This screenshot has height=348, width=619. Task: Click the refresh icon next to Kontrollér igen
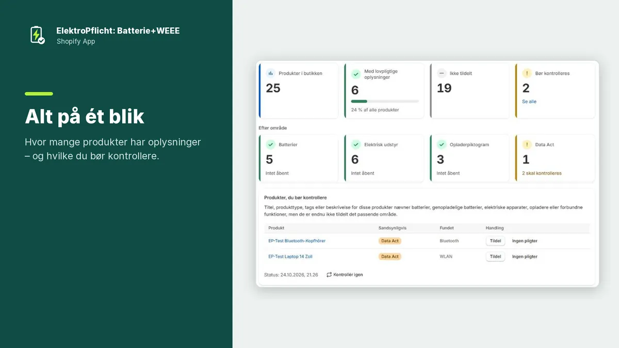329,275
